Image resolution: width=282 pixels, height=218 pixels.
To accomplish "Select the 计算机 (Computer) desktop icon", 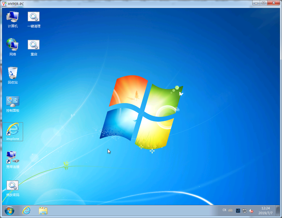I will coord(12,19).
